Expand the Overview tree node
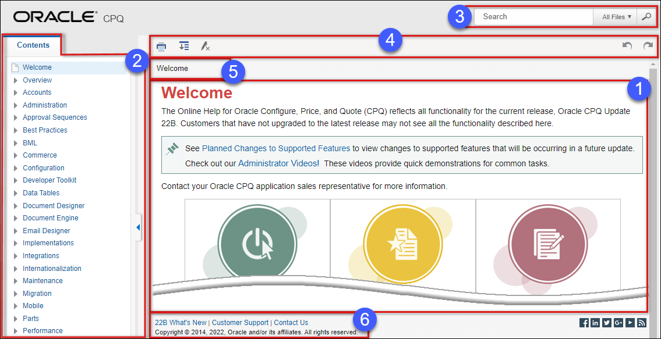Image resolution: width=661 pixels, height=339 pixels. click(16, 80)
